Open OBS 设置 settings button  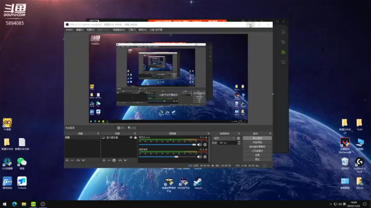tap(257, 155)
